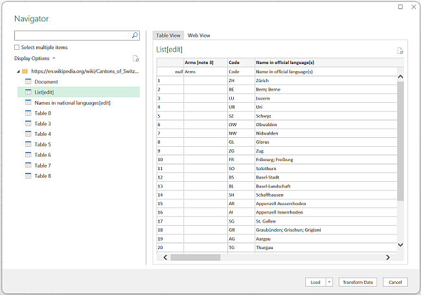Click the Schaffhausen cell
The image size is (421, 295).
pyautogui.click(x=326, y=195)
